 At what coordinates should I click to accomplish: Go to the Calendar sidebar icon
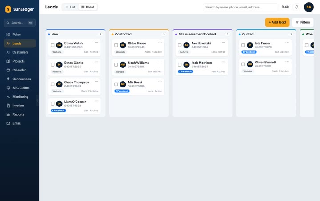click(8, 70)
